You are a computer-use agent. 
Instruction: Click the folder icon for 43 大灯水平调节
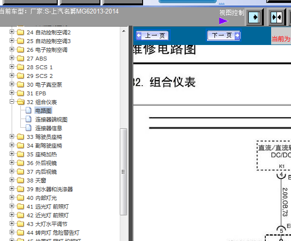[20, 224]
